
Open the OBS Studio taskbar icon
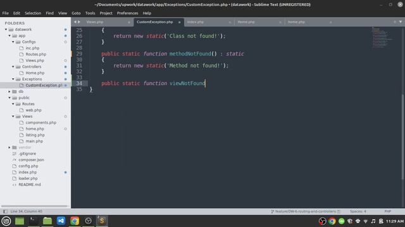point(89,221)
